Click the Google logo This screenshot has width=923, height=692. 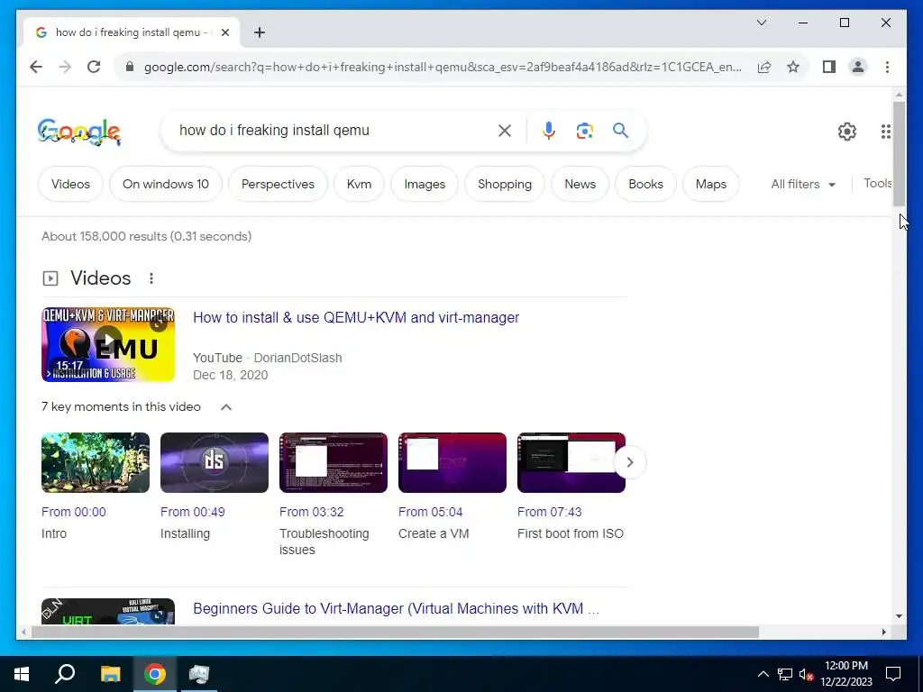[x=79, y=132]
